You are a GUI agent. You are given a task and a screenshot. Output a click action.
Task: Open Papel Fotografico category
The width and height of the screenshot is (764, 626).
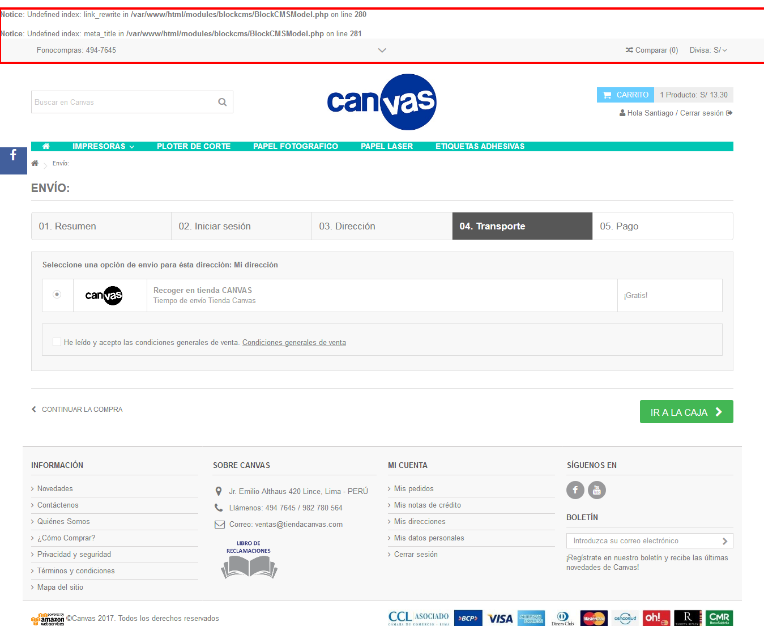coord(296,146)
